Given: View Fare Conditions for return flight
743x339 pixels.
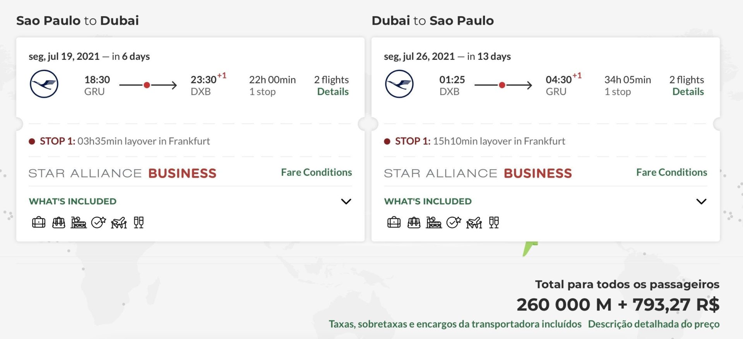Looking at the screenshot, I should click(672, 172).
